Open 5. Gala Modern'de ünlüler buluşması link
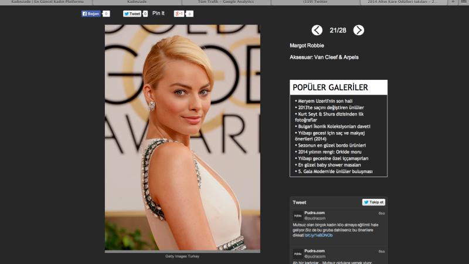Viewport: 469px width, 264px height. [335, 171]
